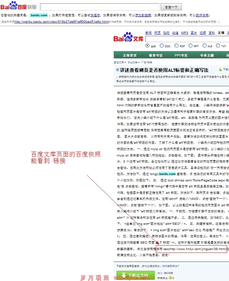
Task: Open the 文库首页 navigation tab
Action: tap(130, 55)
